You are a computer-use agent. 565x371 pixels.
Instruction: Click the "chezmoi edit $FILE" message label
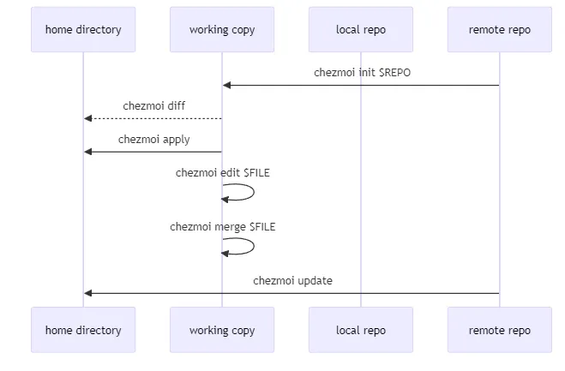[x=223, y=172]
